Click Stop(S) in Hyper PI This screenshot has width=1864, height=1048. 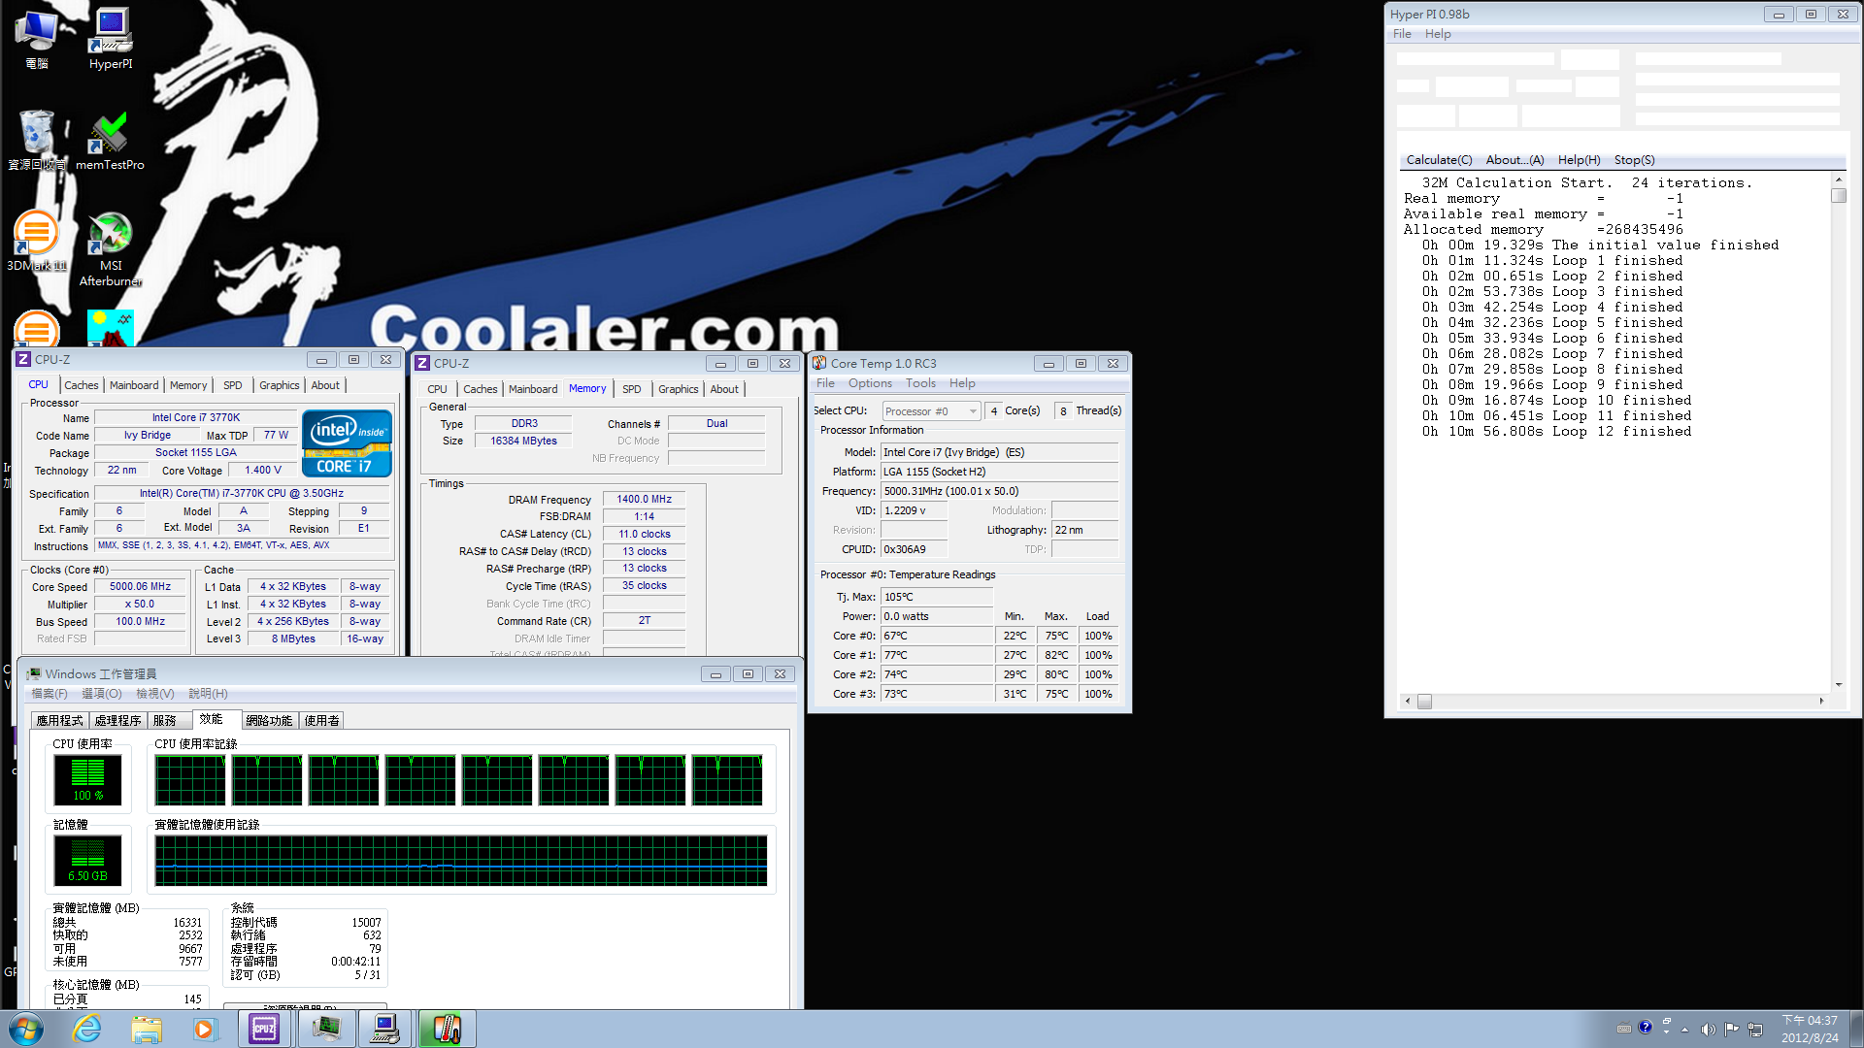point(1634,160)
